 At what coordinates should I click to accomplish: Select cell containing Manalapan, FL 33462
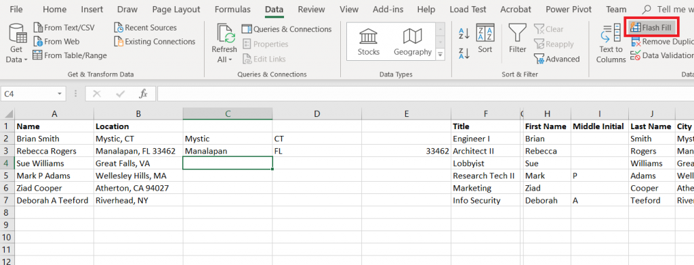pos(138,151)
